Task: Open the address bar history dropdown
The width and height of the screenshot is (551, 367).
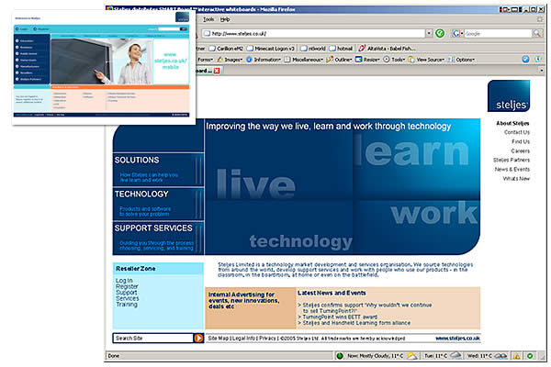Action: pyautogui.click(x=425, y=33)
